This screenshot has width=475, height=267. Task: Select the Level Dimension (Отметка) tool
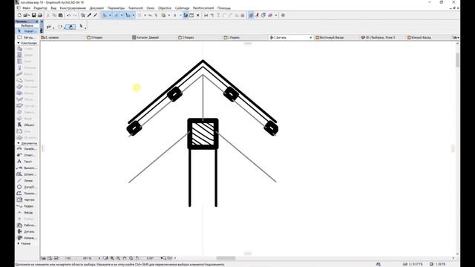click(x=27, y=155)
